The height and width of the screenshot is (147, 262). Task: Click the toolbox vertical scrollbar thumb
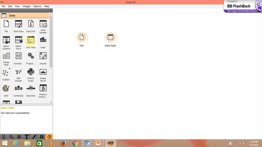click(x=51, y=42)
